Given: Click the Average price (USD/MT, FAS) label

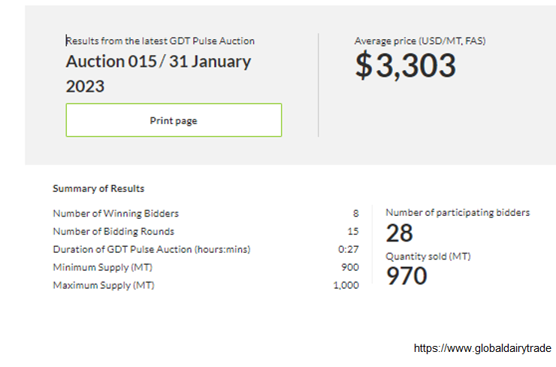Looking at the screenshot, I should (419, 41).
